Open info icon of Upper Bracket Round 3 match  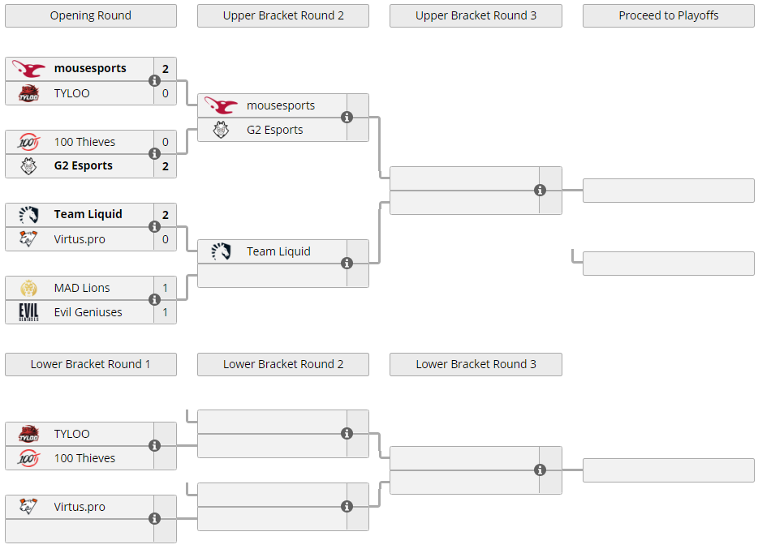[540, 191]
